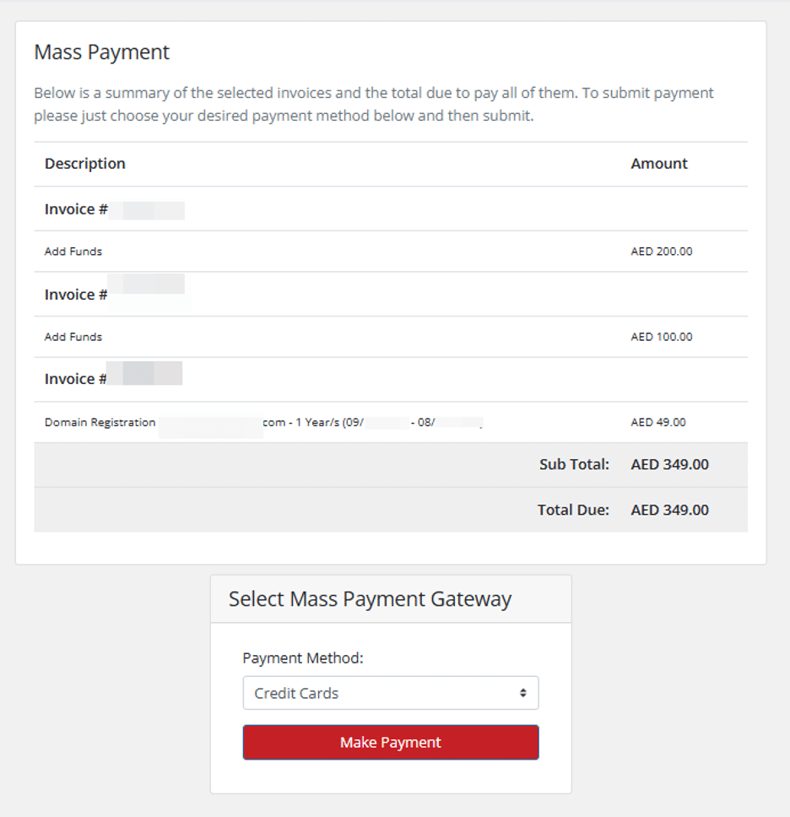Click the Sub Total amount AED 349.00
This screenshot has height=817, width=790.
click(669, 464)
